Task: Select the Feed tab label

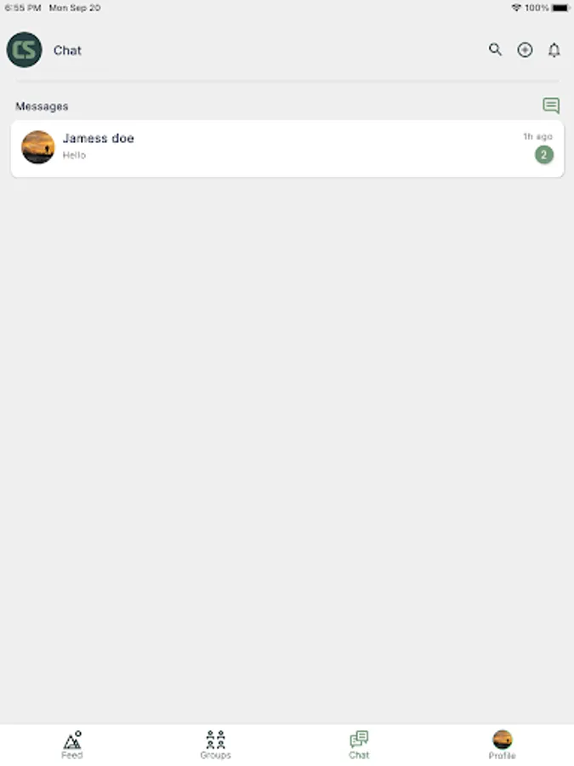Action: [x=72, y=755]
